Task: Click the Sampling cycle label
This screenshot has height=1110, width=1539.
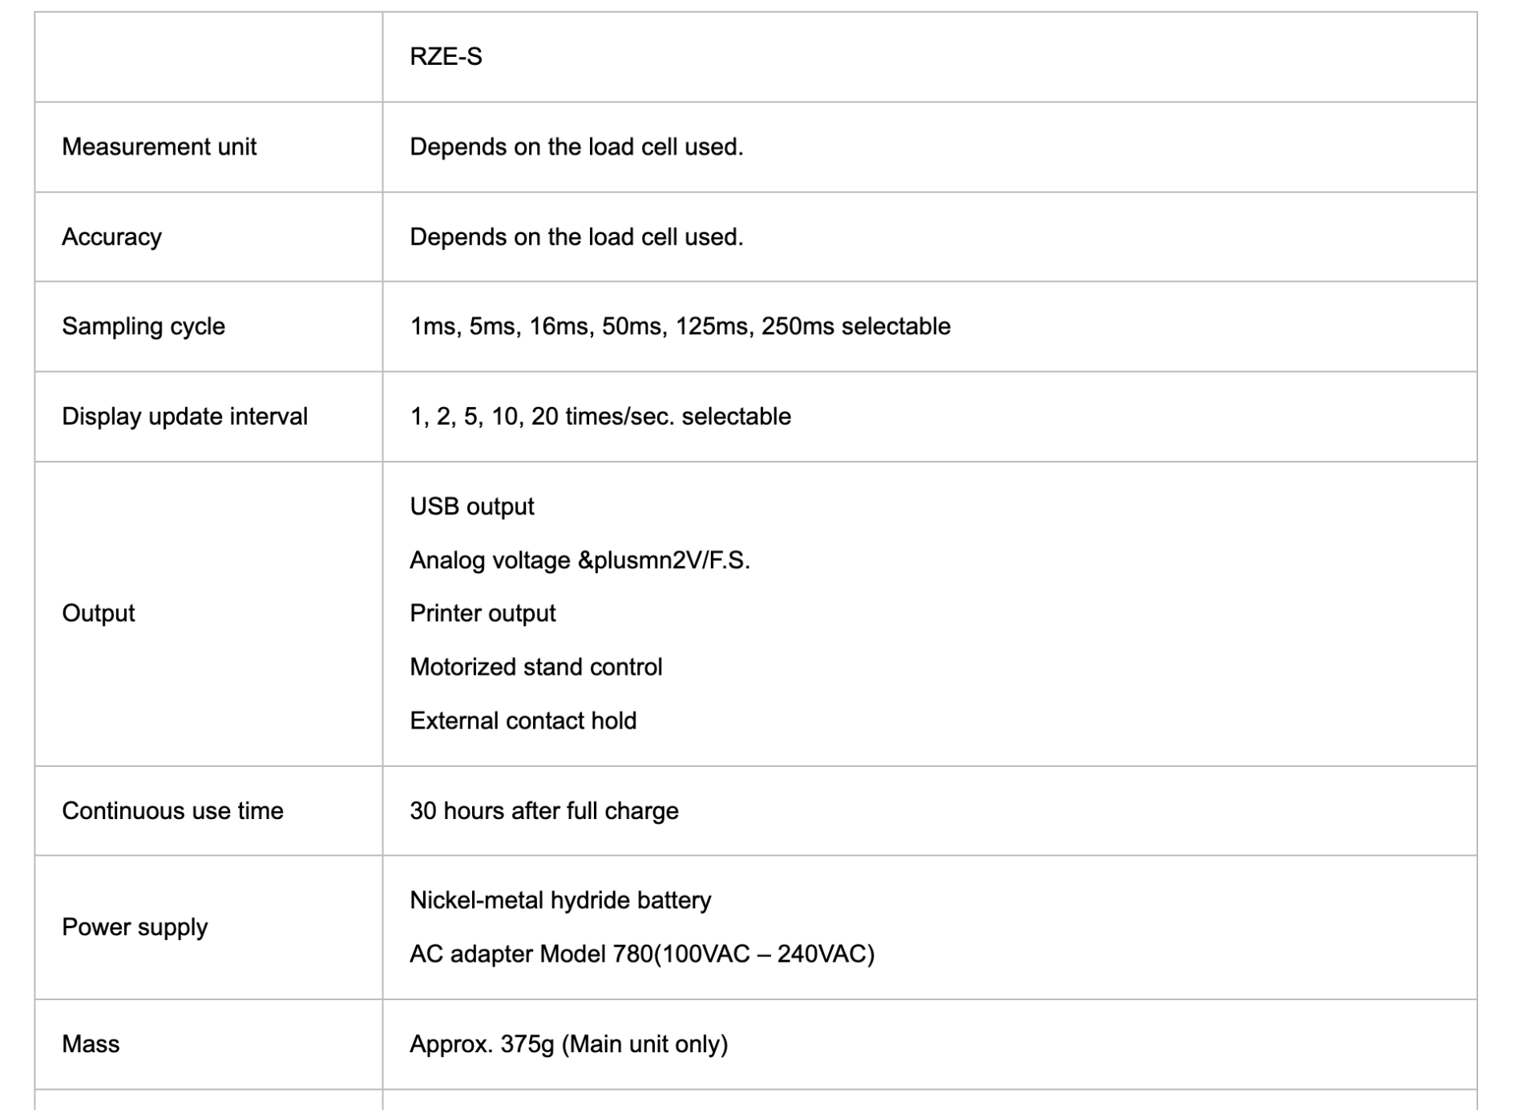Action: point(143,327)
